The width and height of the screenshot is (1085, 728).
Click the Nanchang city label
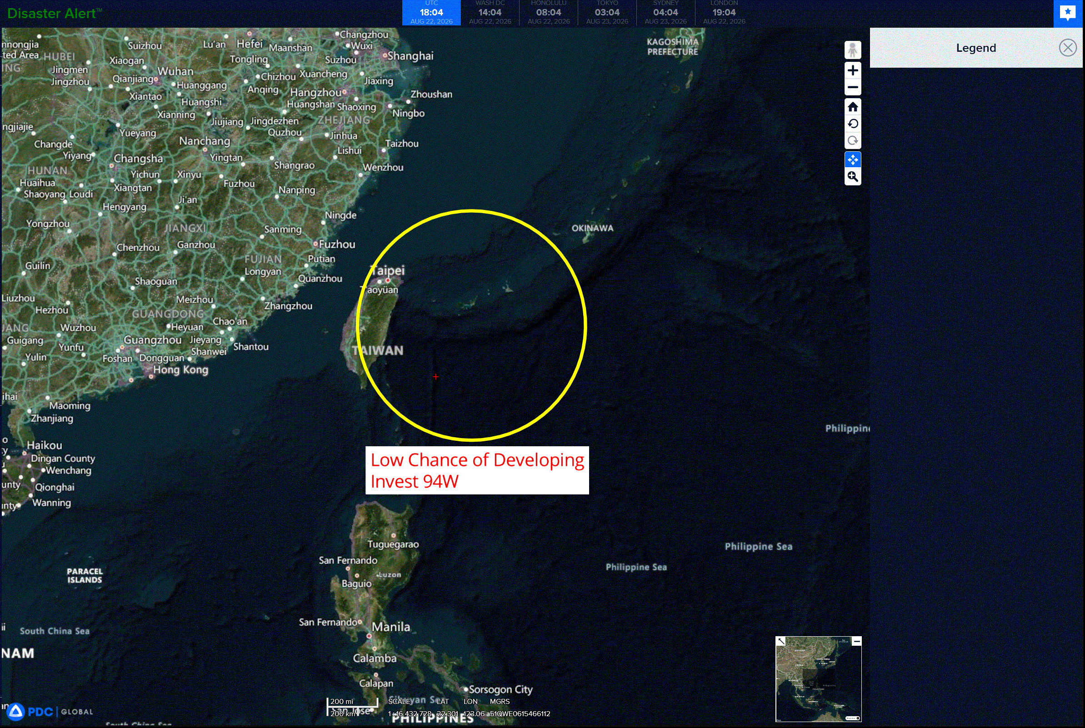[205, 141]
